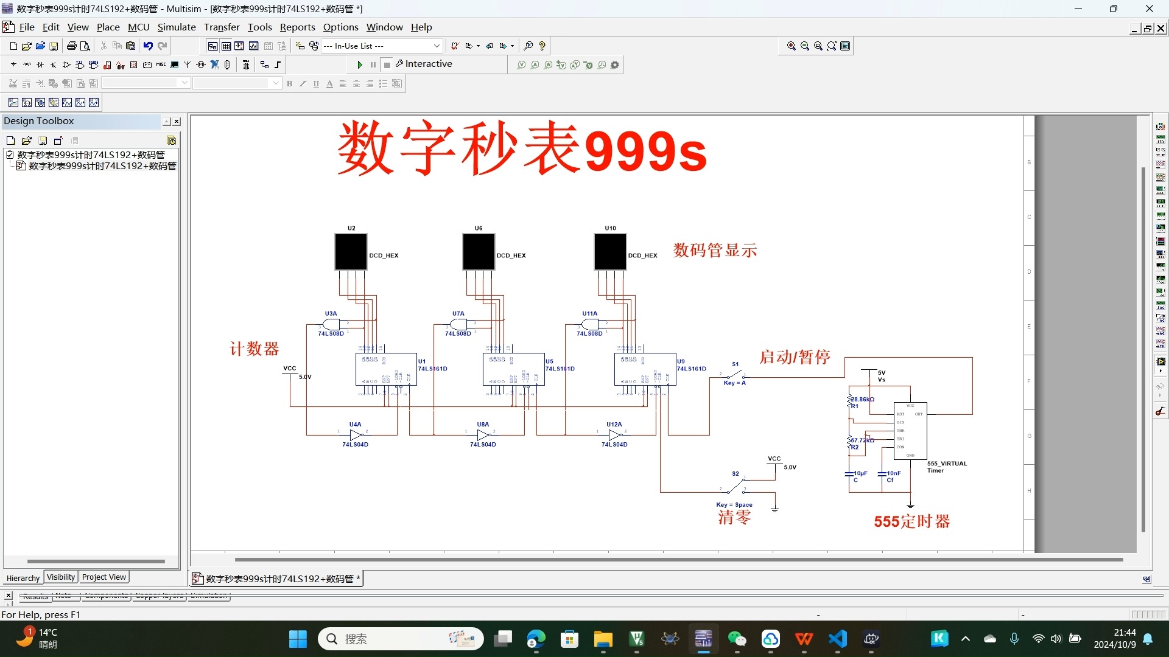
Task: Click the Interactive analysis button
Action: (426, 64)
